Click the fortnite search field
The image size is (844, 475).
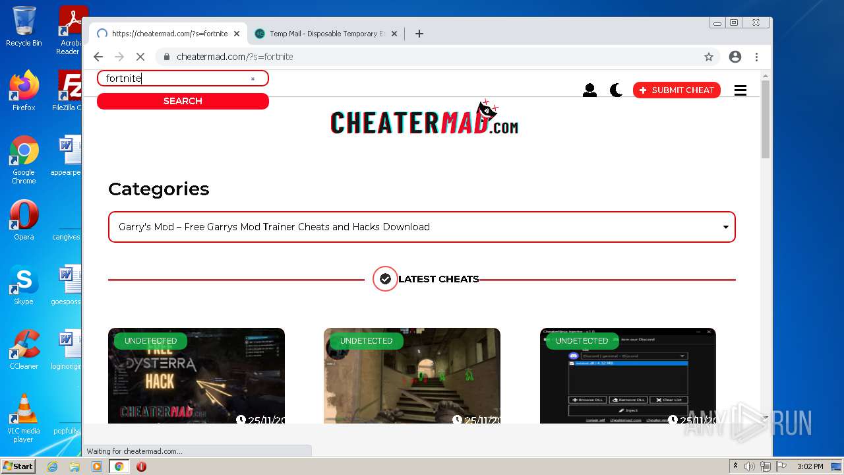tap(183, 79)
